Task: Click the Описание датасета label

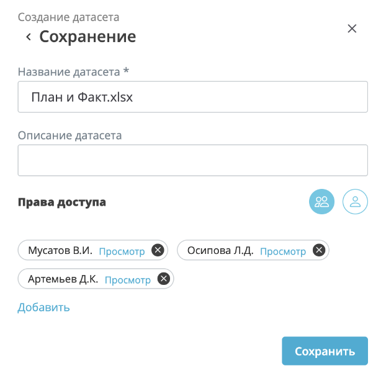Action: (x=70, y=135)
